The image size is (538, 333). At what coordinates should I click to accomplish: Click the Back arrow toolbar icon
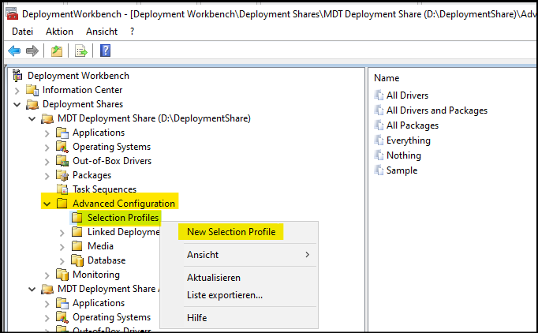(x=14, y=51)
